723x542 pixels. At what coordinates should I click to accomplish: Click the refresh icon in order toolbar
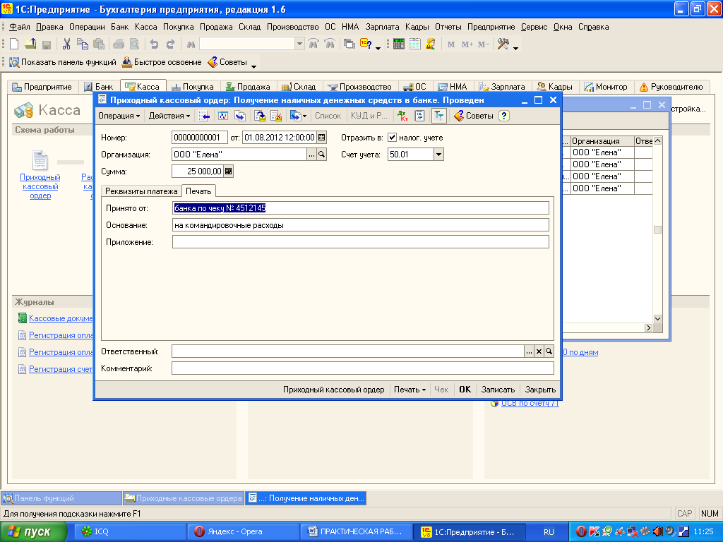[223, 116]
